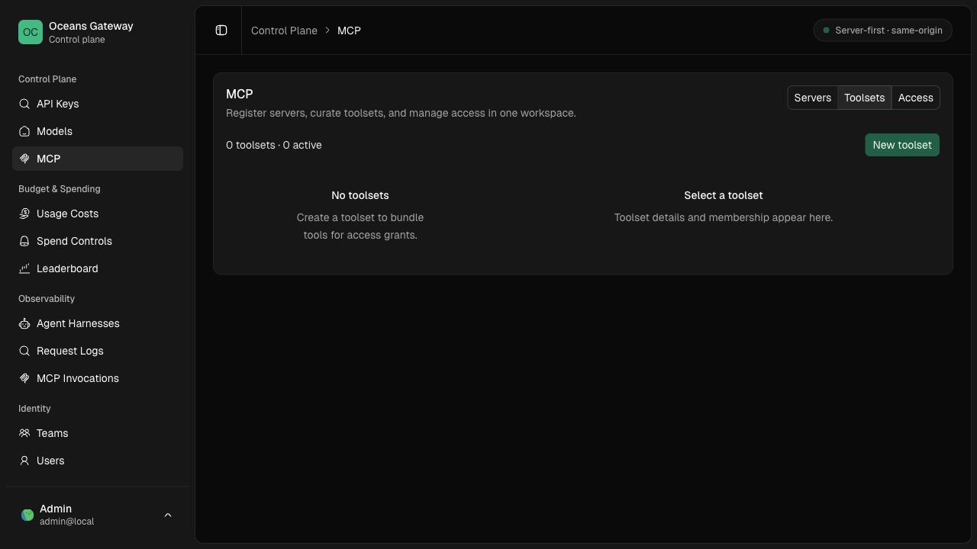Click the 'No toolsets' heading
This screenshot has height=549, width=977.
point(360,195)
